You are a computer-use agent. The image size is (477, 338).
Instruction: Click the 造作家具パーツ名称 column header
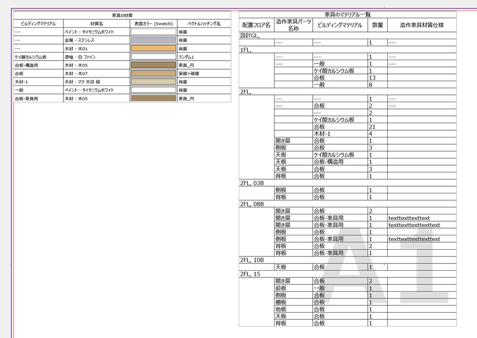[x=293, y=25]
